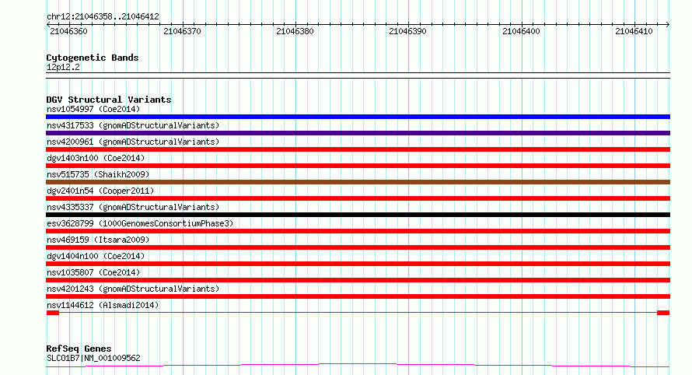Open the nsv515735 (Shaikh2009) label
This screenshot has width=692, height=375.
98,174
